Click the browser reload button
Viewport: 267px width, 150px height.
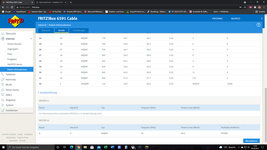pyautogui.click(x=12, y=7)
